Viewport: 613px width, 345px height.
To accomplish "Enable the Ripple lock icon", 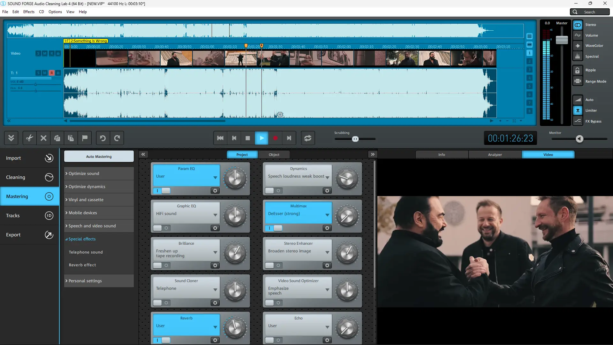I will click(578, 70).
